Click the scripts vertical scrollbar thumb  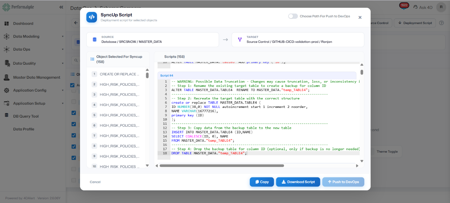coord(362,72)
